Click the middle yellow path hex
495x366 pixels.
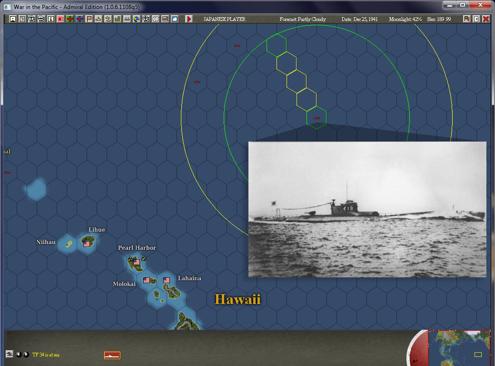point(297,81)
